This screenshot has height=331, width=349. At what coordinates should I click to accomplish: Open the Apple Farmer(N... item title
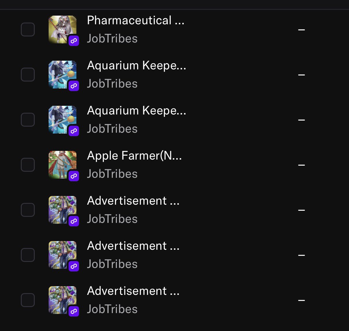tap(134, 156)
